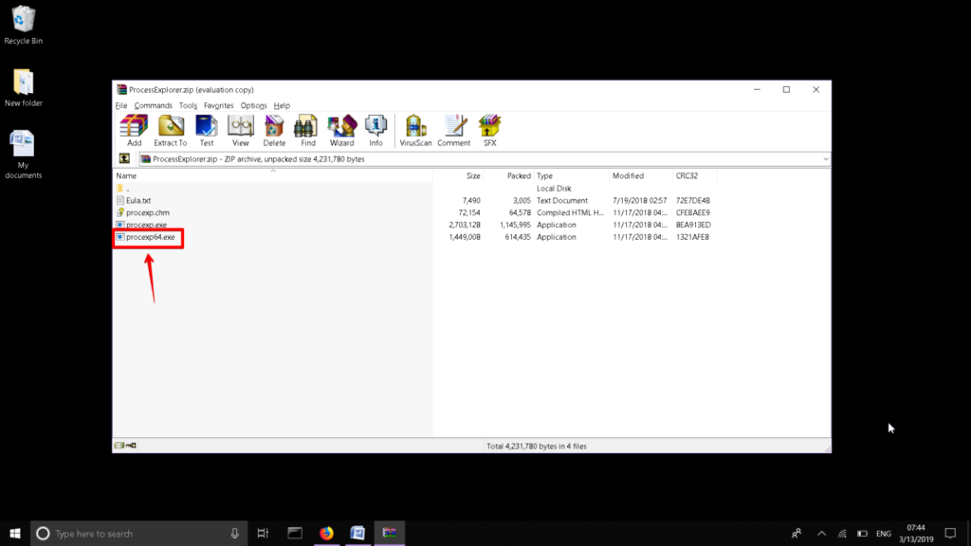Select the procexp.chm file
This screenshot has height=546, width=971.
(147, 212)
